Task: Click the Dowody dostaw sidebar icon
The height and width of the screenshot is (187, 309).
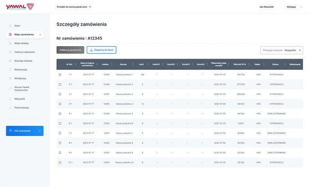Action: pos(10,61)
